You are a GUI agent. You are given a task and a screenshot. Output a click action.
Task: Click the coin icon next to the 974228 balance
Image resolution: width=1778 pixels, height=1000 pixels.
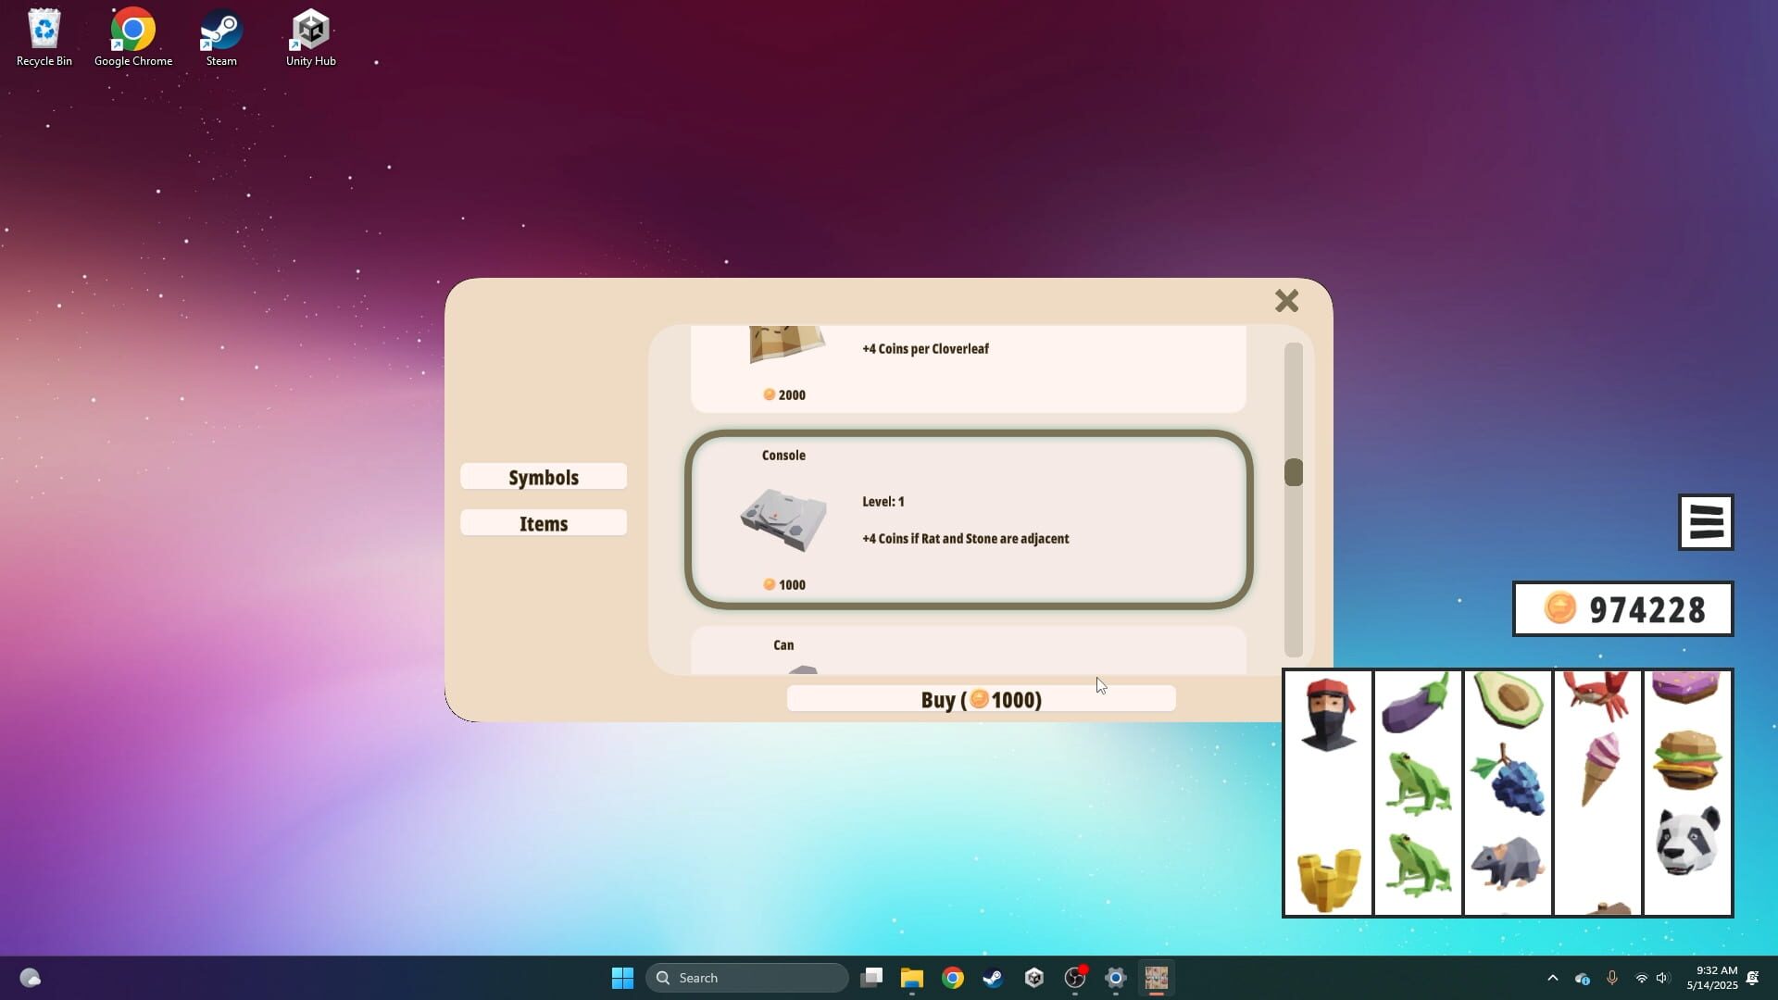coord(1559,608)
